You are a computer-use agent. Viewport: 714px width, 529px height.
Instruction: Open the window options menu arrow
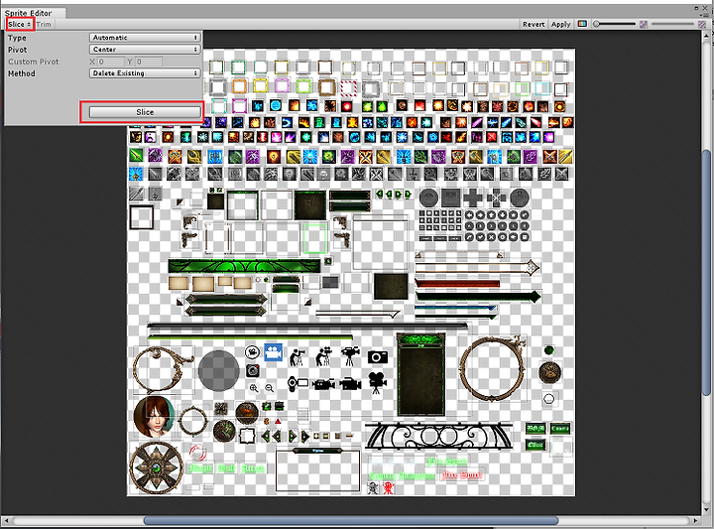click(x=705, y=15)
